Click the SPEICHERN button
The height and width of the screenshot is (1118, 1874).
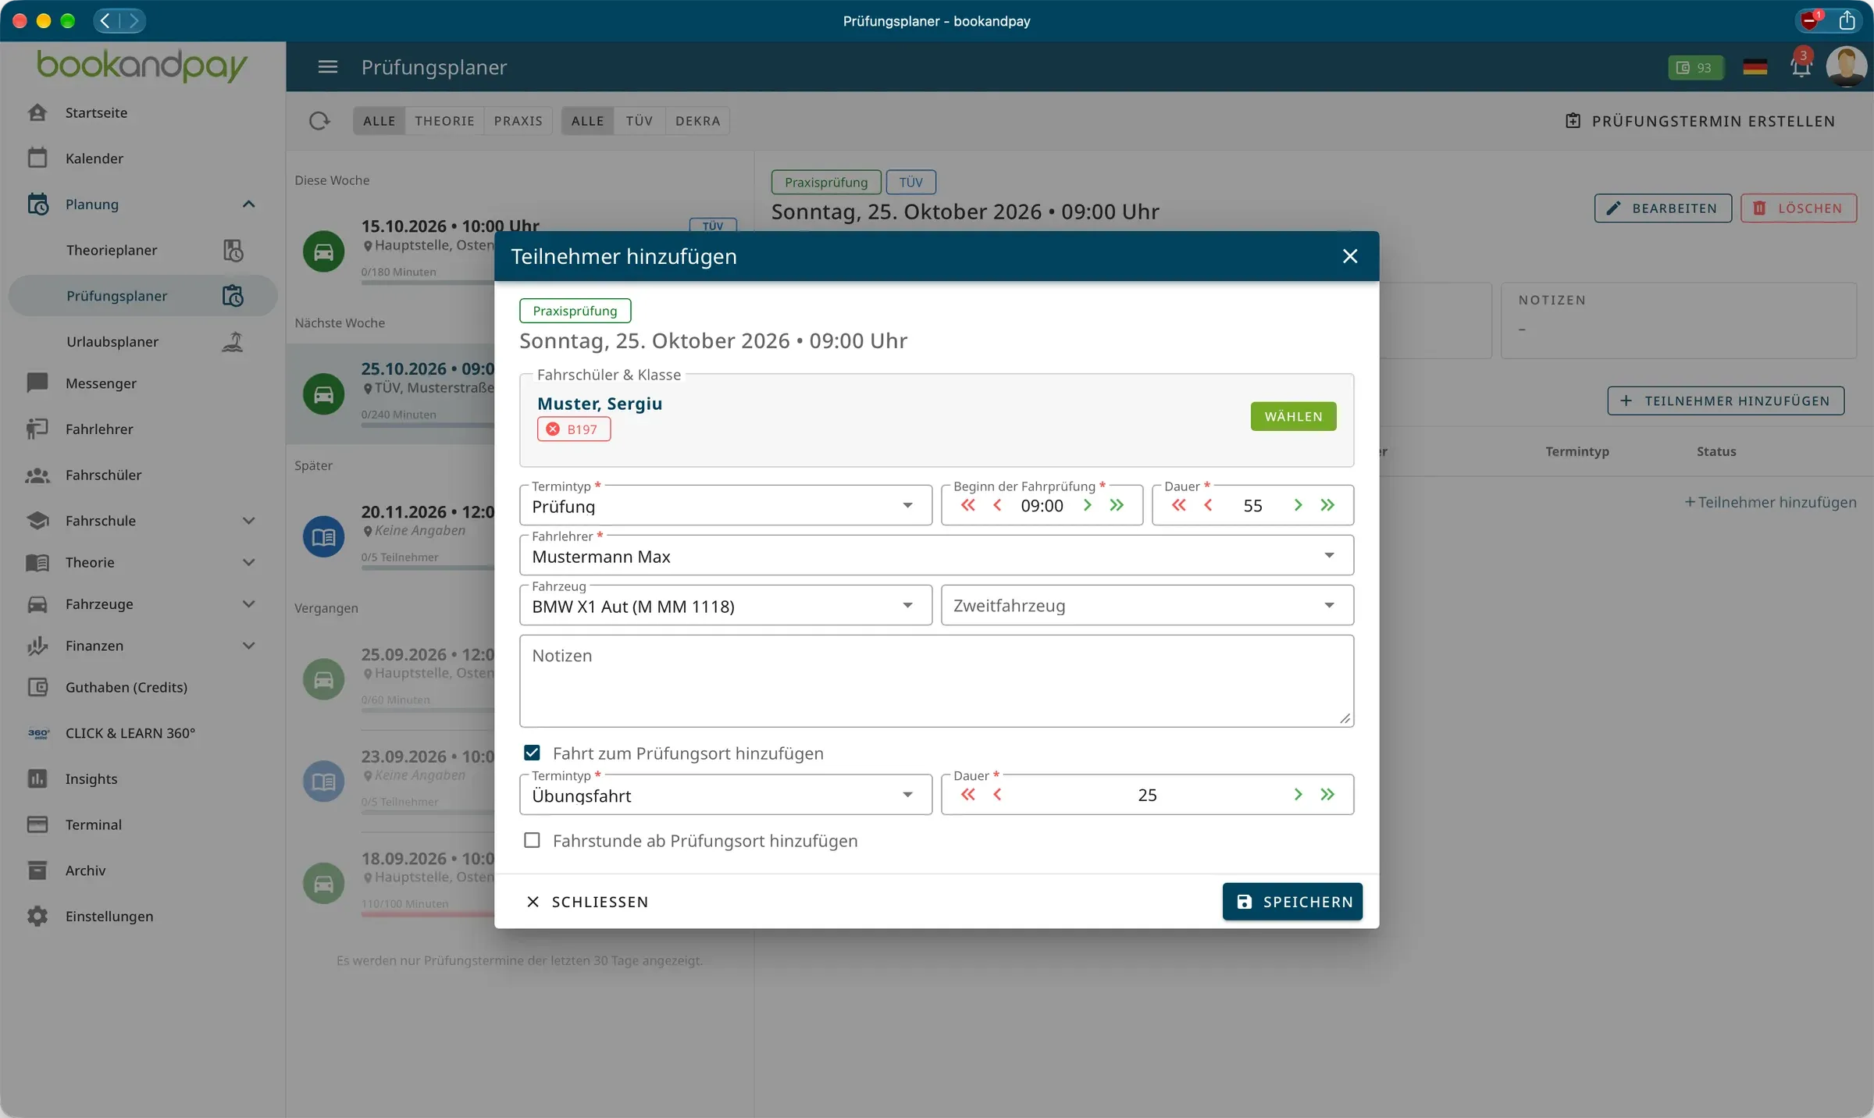tap(1292, 902)
